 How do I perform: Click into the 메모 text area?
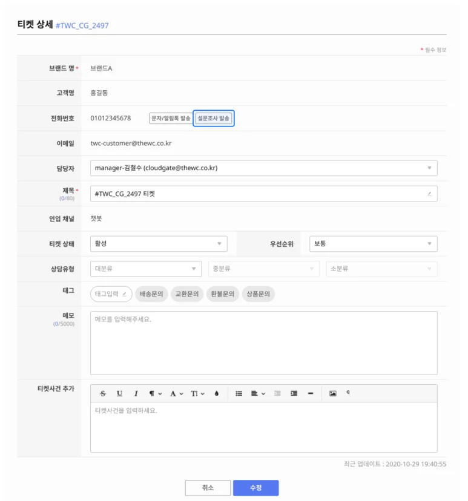(x=263, y=342)
